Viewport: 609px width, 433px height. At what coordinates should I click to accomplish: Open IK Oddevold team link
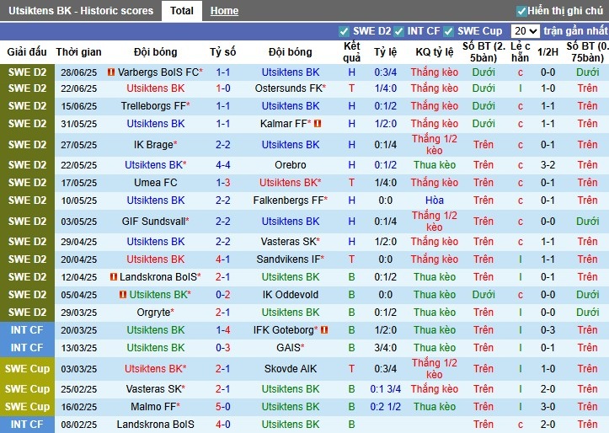coord(290,295)
